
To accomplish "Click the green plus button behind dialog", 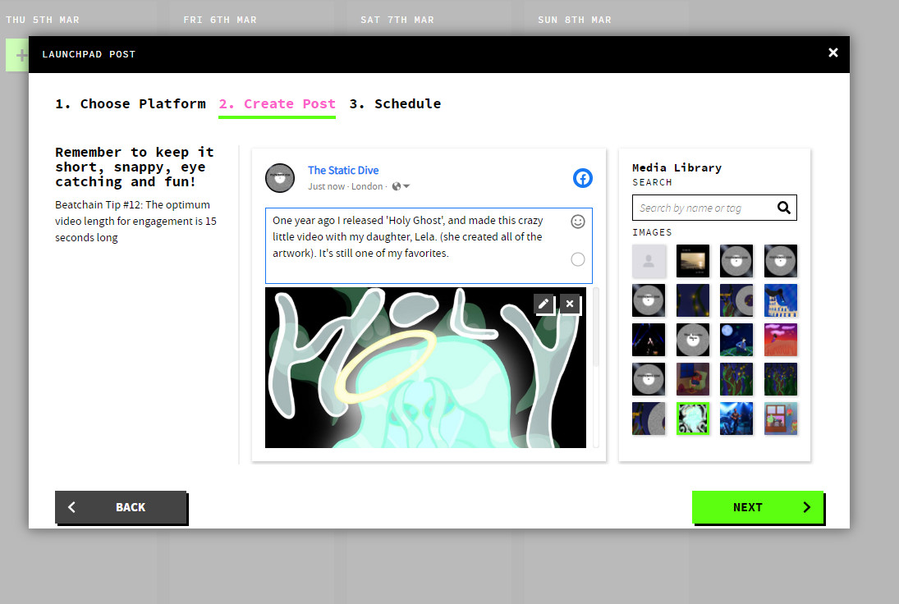I will pos(17,55).
